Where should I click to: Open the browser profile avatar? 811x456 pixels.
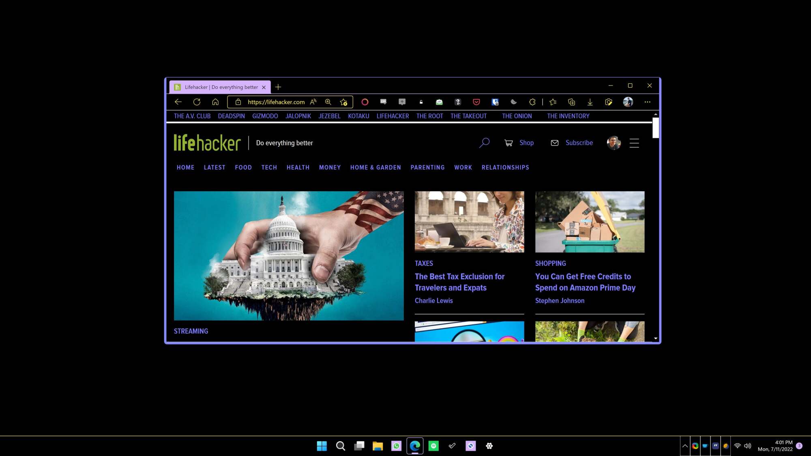pyautogui.click(x=628, y=102)
